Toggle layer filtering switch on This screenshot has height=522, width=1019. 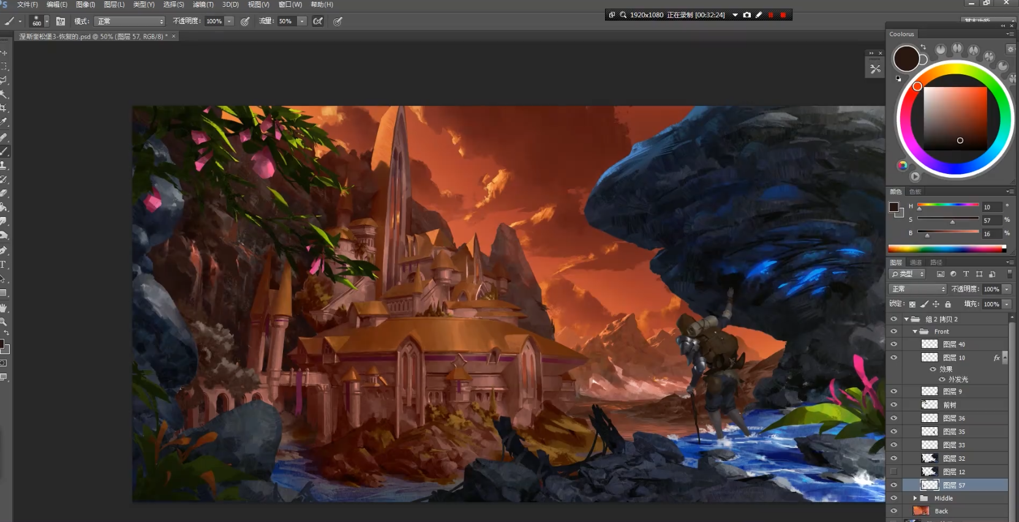pos(1010,273)
